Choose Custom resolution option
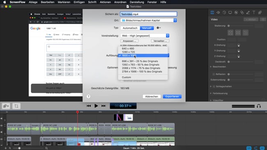The width and height of the screenshot is (267, 150). pyautogui.click(x=143, y=77)
